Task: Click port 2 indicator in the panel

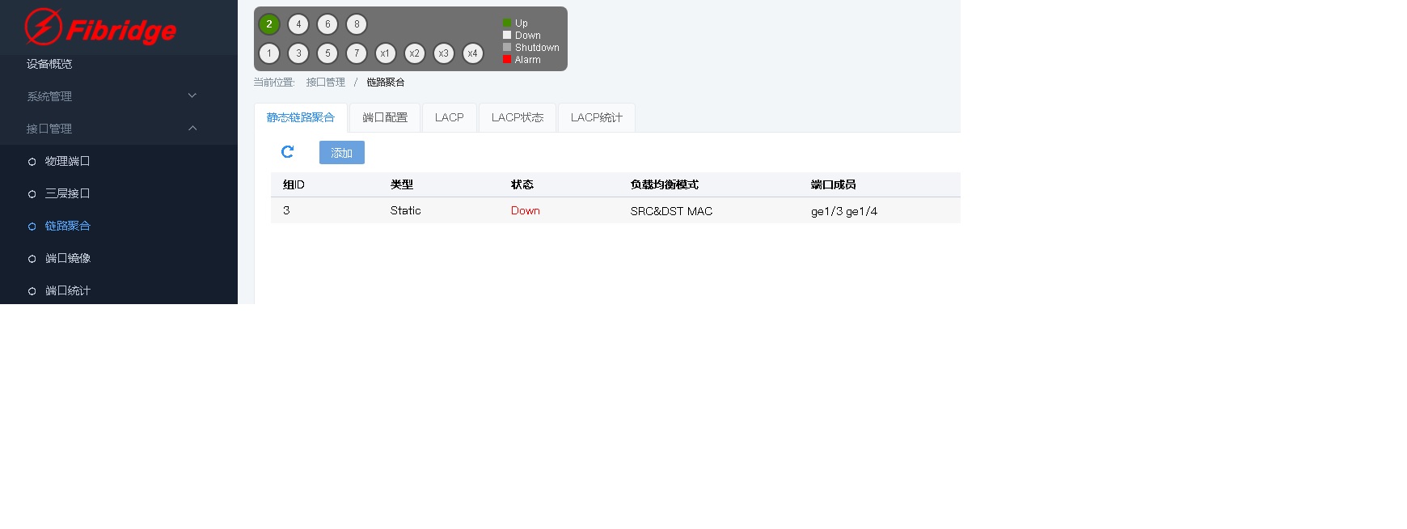Action: (x=269, y=24)
